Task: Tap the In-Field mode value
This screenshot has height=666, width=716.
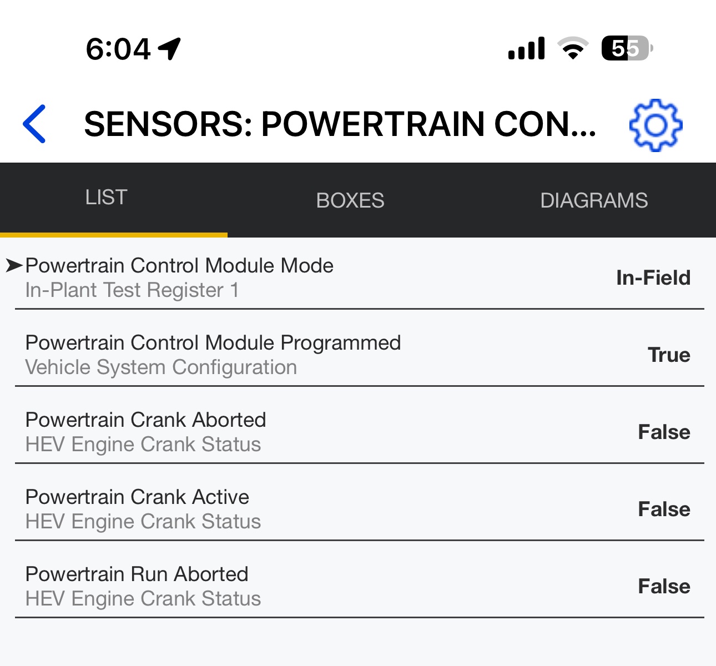Action: click(x=653, y=277)
